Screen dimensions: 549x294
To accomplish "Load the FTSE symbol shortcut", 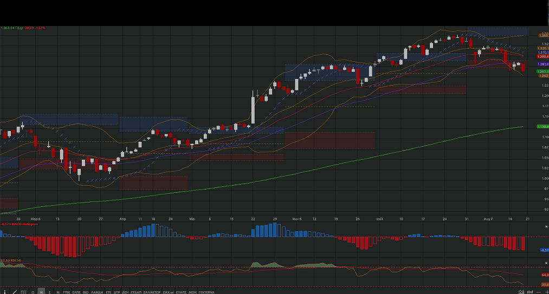I will (67, 292).
